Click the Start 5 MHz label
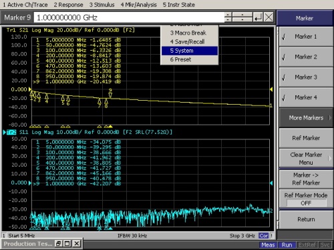 click(x=21, y=235)
